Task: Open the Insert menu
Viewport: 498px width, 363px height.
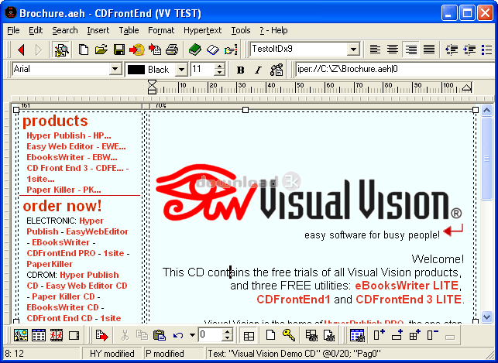Action: [x=98, y=30]
